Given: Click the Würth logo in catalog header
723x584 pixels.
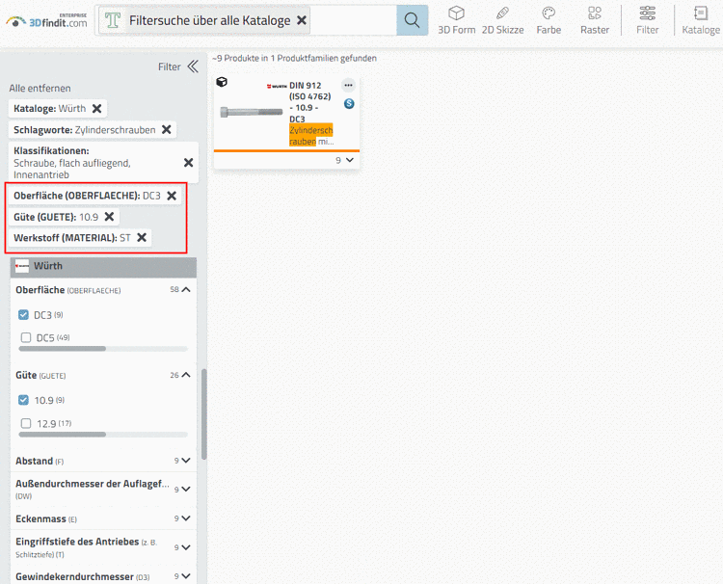Looking at the screenshot, I should coord(21,266).
